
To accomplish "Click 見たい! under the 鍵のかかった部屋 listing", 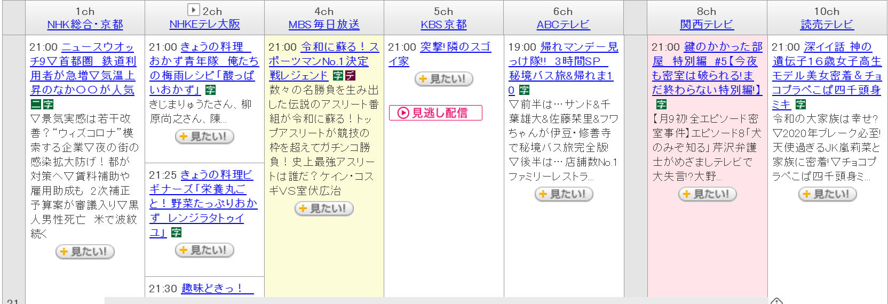I will click(707, 194).
